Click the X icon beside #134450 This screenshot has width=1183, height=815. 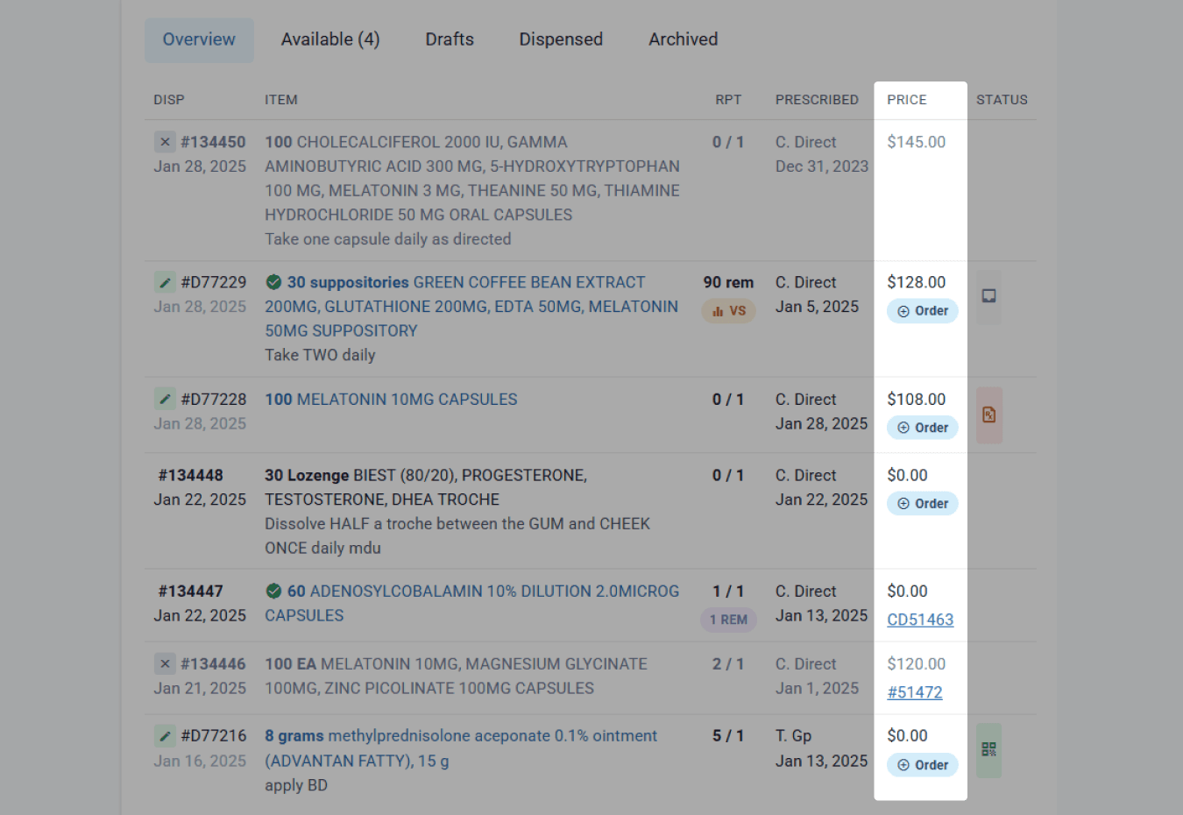click(x=165, y=142)
